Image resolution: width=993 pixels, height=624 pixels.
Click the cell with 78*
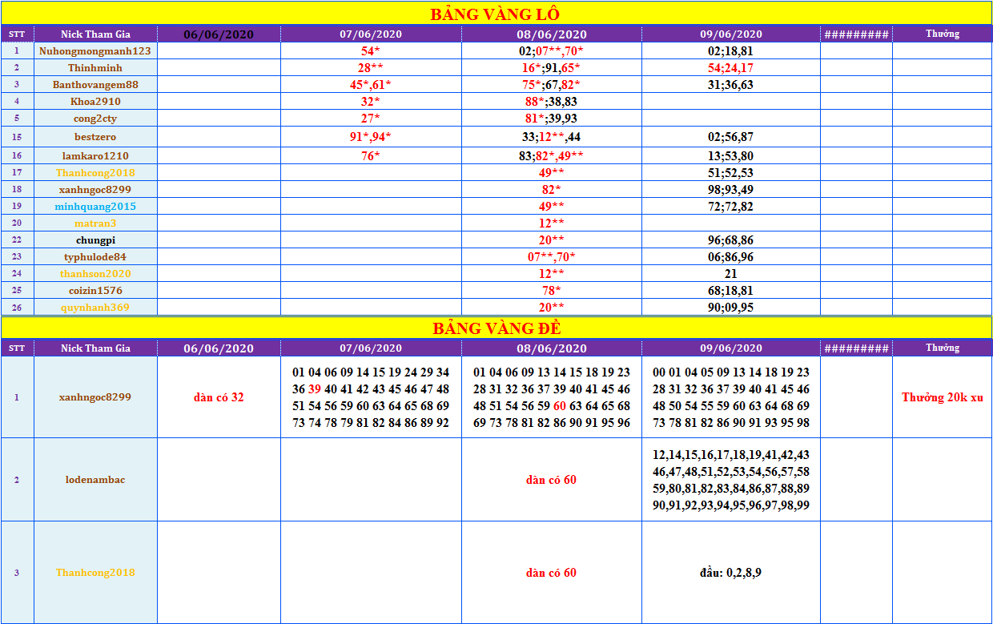point(552,290)
